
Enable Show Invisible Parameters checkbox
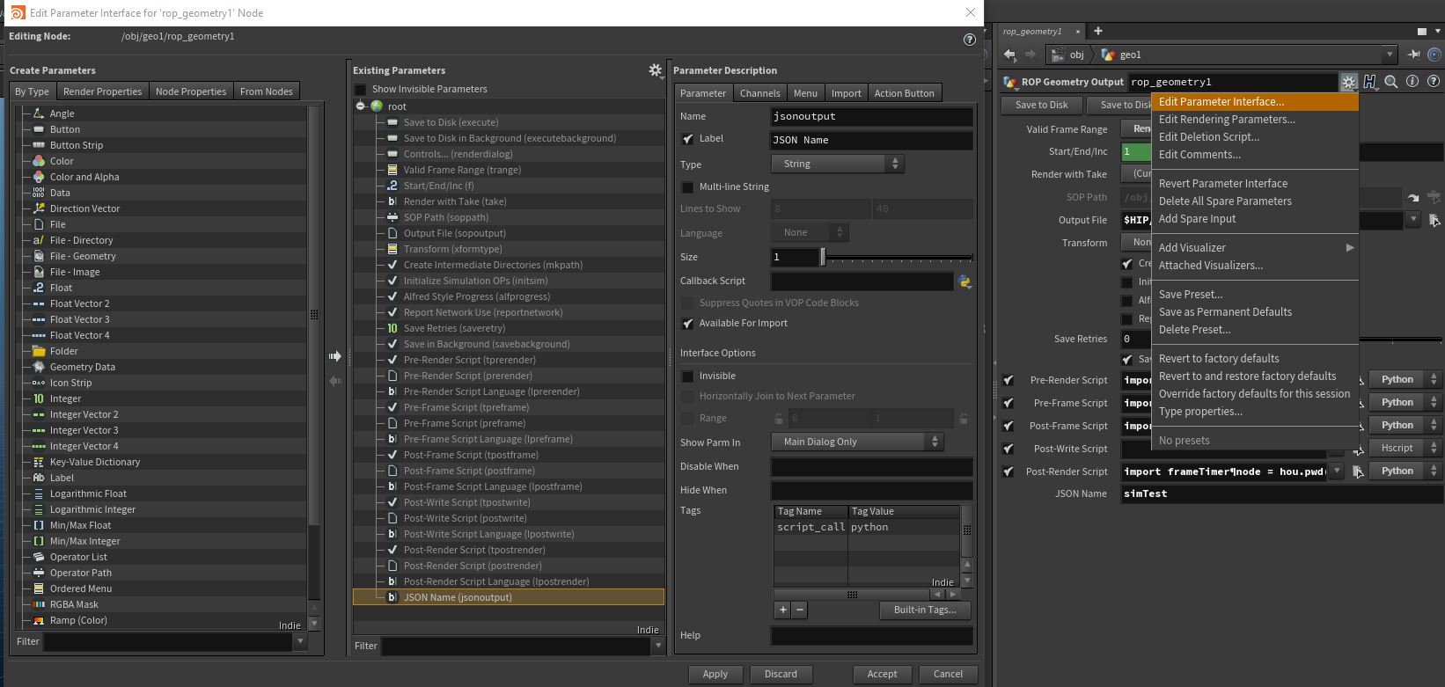coord(360,89)
